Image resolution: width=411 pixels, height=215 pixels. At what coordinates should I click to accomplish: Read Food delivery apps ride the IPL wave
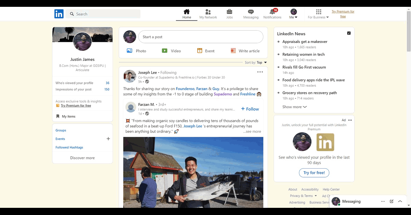pos(313,80)
